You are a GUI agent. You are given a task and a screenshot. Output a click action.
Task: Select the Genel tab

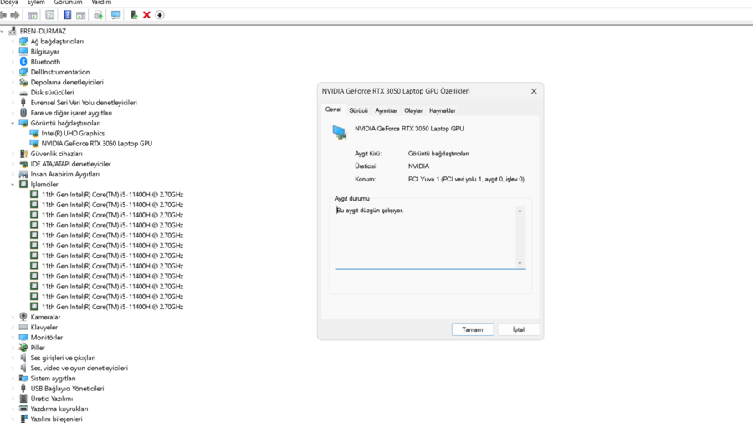(333, 110)
